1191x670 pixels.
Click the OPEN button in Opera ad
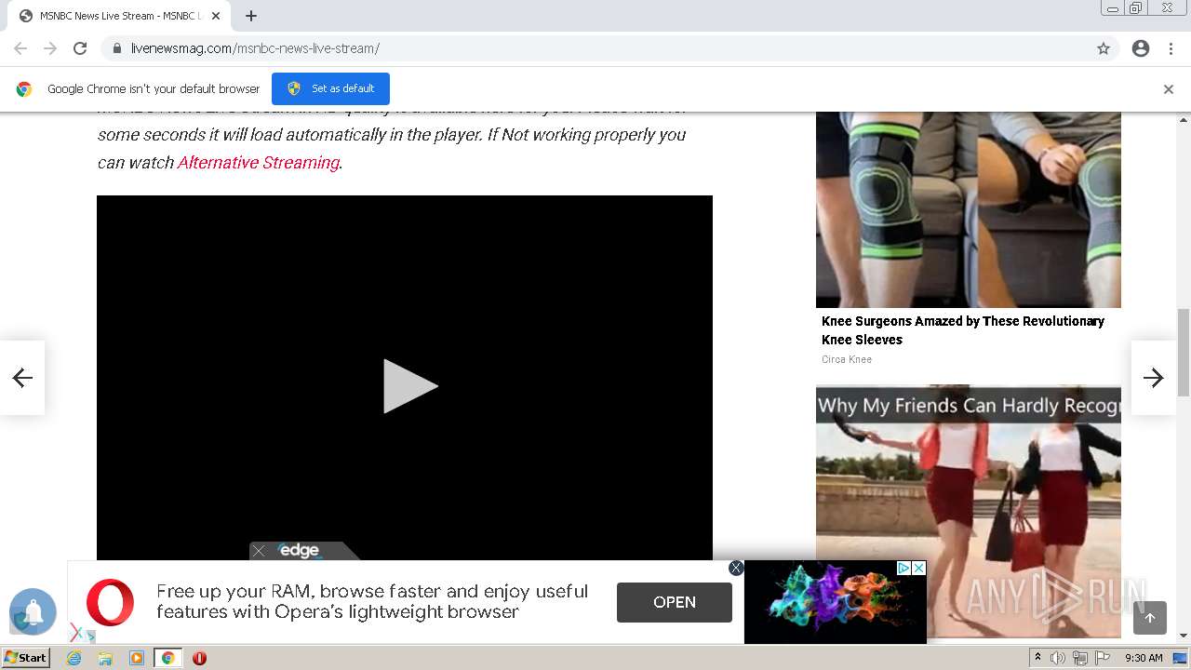tap(675, 602)
